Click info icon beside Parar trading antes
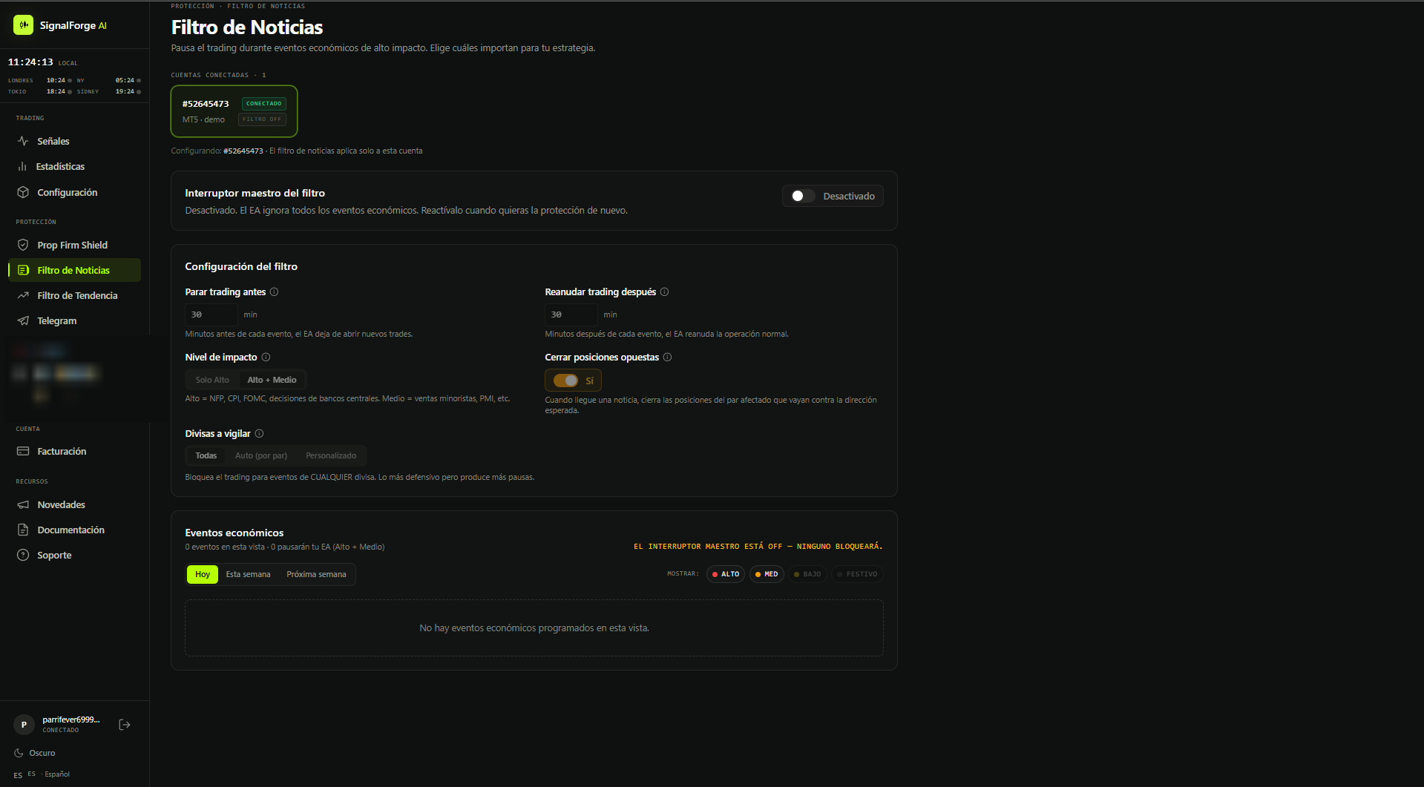 pos(274,292)
